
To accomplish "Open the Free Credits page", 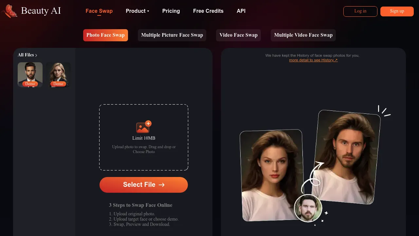I will pyautogui.click(x=208, y=11).
